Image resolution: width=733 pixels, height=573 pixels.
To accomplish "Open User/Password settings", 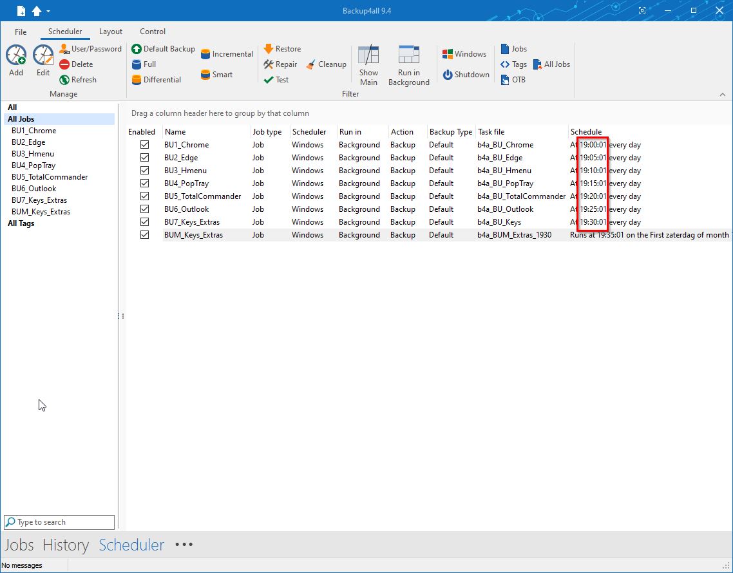I will click(x=91, y=48).
